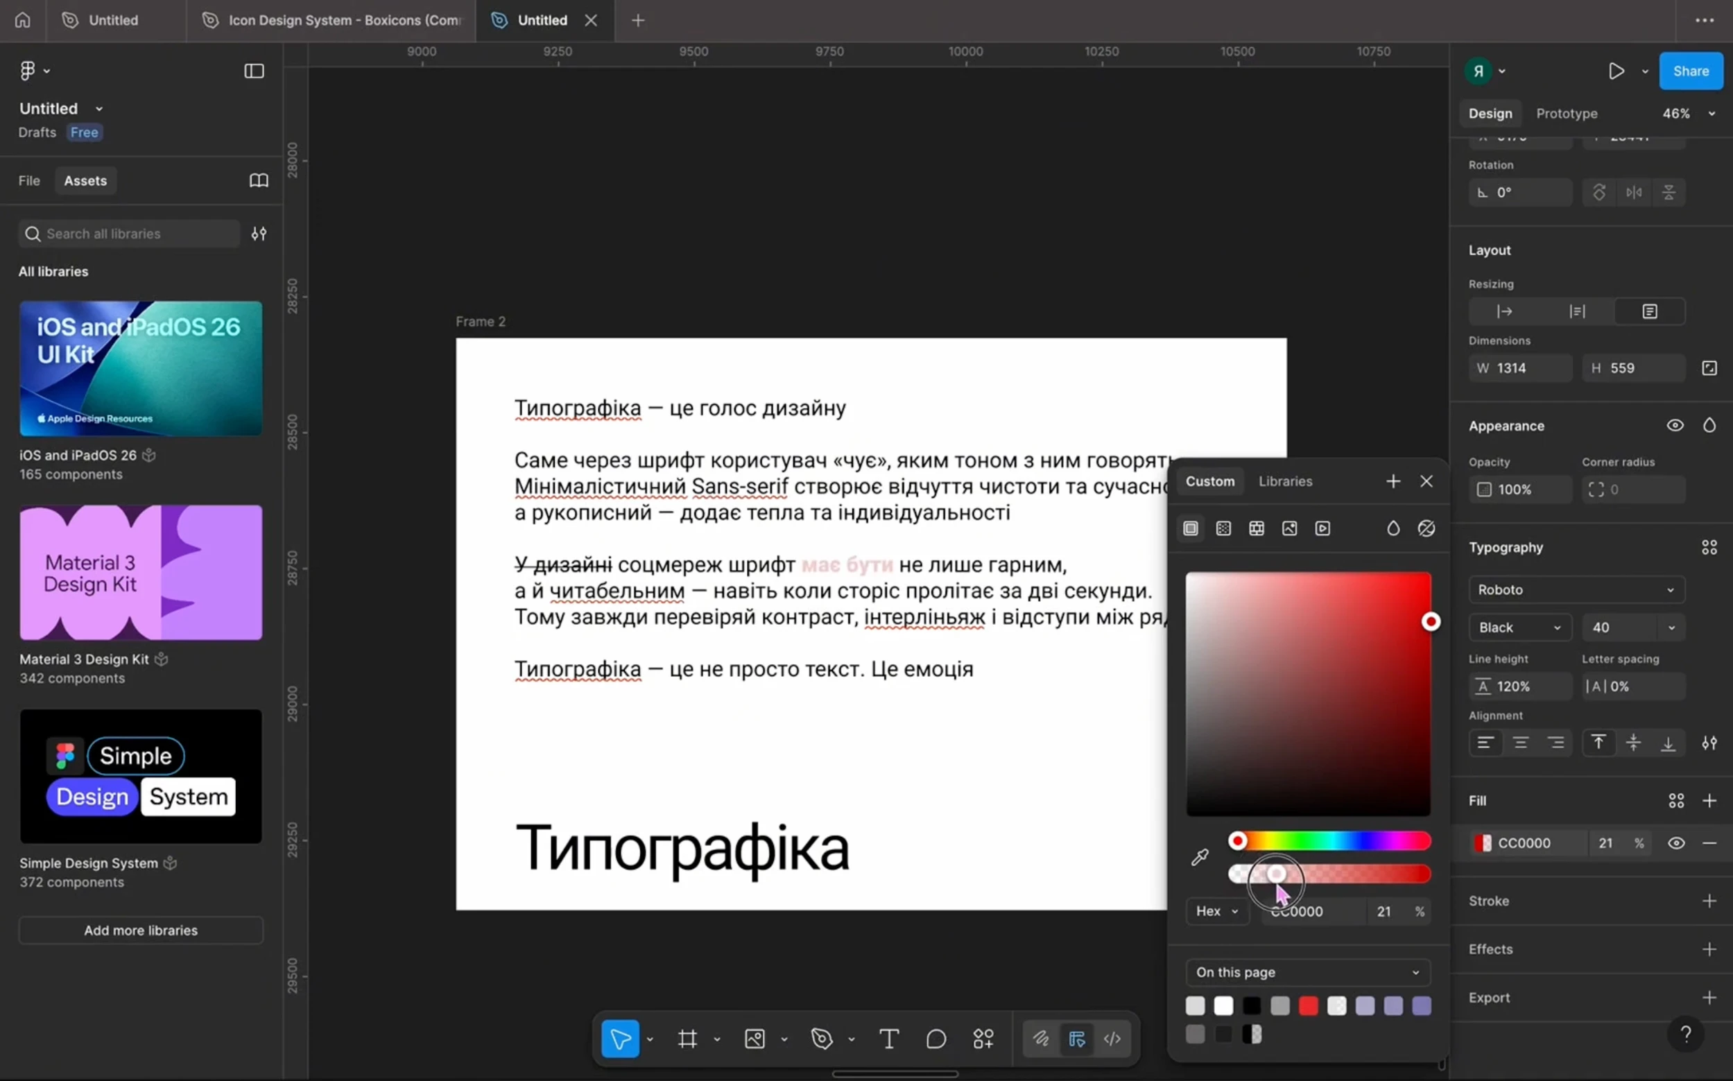The image size is (1733, 1081).
Task: Open the font size 40 dropdown
Action: 1671,628
